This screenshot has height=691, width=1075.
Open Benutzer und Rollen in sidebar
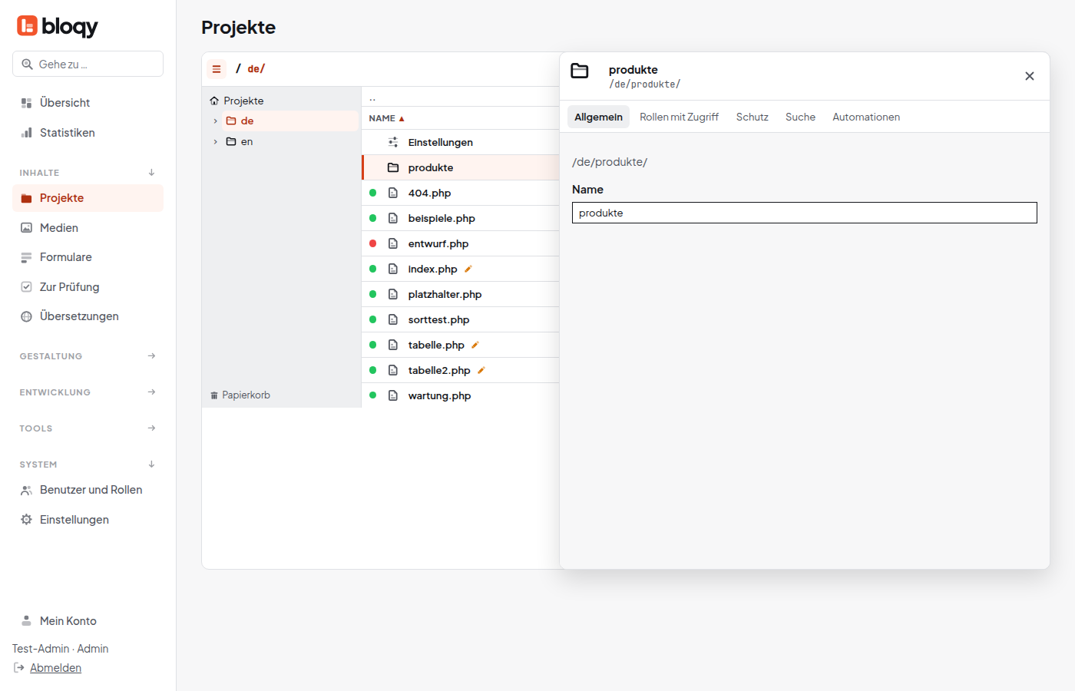(88, 490)
